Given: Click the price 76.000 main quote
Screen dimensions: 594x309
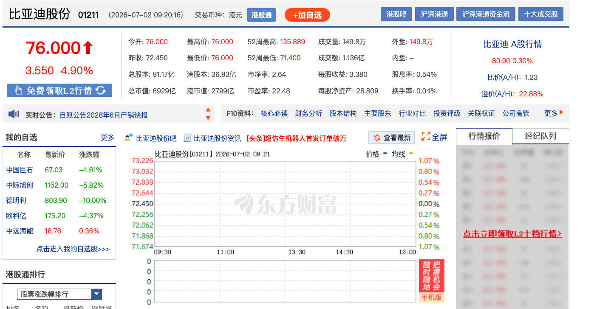Looking at the screenshot, I should pos(53,48).
